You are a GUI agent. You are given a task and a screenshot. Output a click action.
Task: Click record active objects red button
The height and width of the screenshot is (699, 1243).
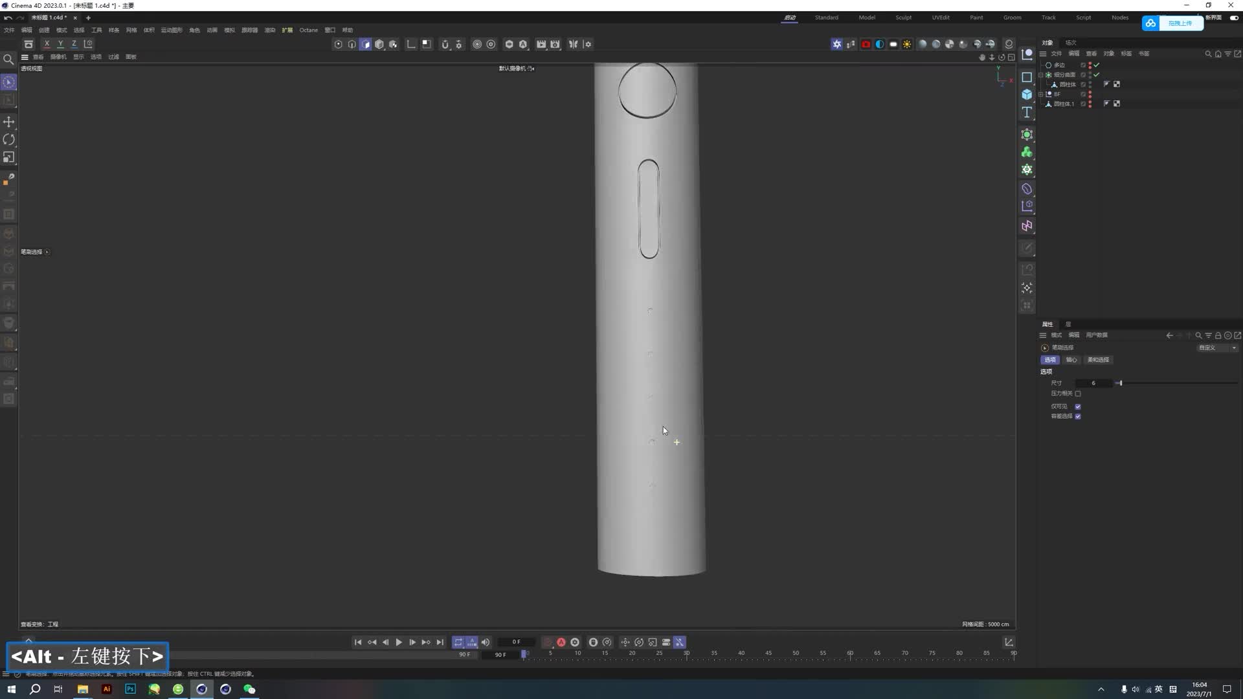click(548, 642)
